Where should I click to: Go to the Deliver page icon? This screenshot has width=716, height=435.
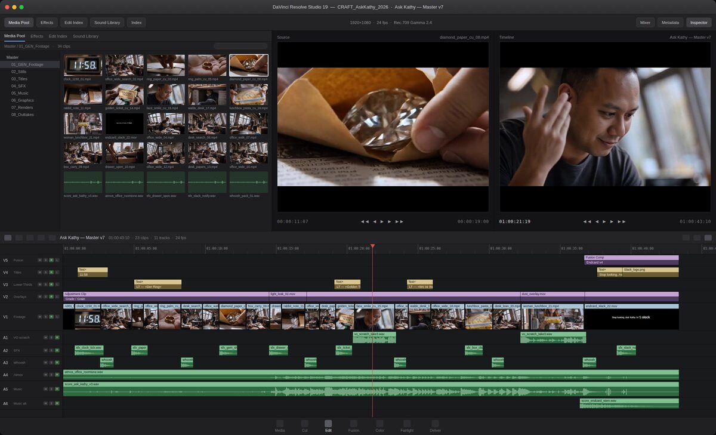pyautogui.click(x=435, y=424)
